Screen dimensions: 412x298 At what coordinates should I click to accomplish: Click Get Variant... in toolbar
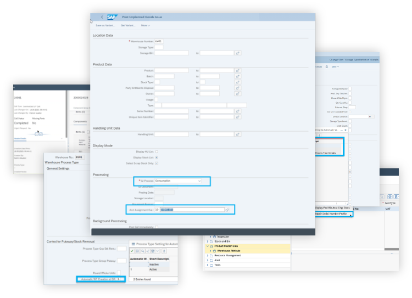[x=128, y=25]
